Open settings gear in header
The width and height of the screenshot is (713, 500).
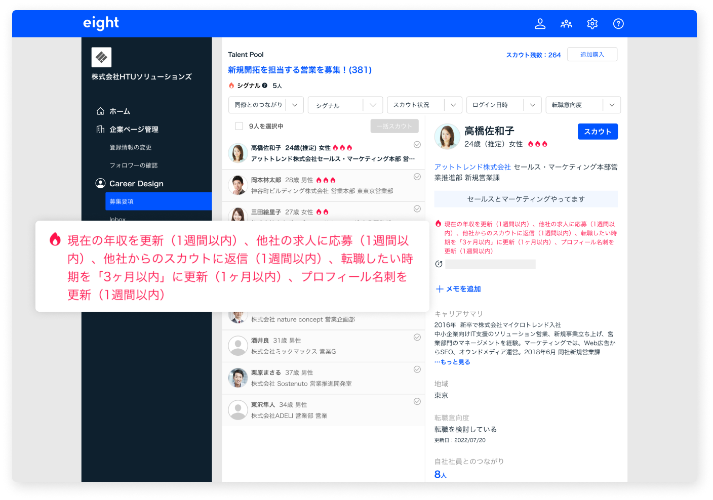tap(592, 24)
